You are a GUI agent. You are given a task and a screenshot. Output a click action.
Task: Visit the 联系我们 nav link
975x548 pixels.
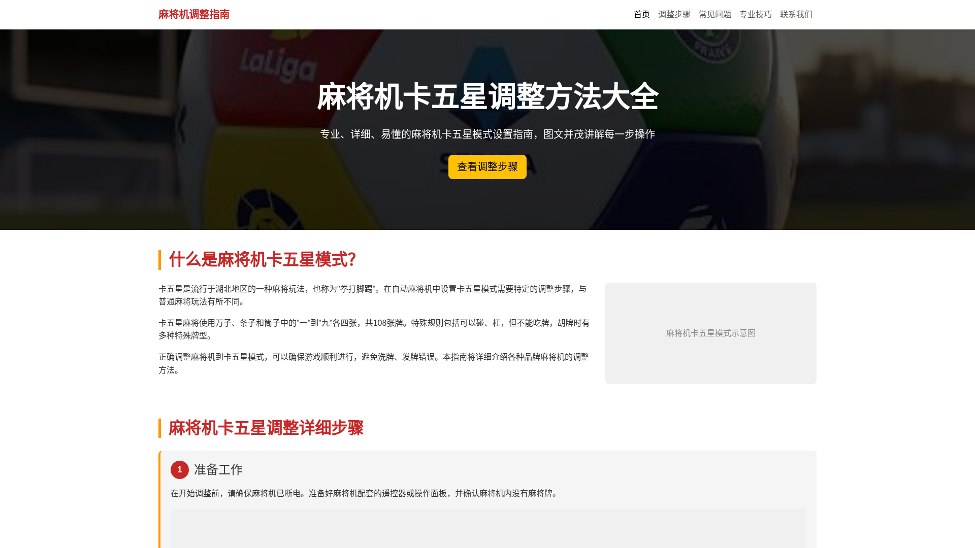[796, 14]
